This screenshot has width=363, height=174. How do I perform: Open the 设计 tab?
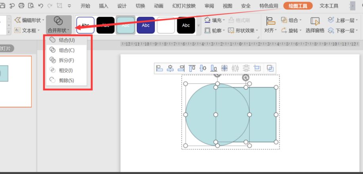[x=122, y=6]
